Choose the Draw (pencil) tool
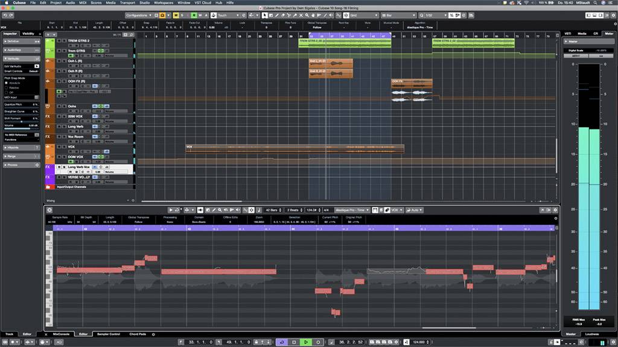This screenshot has width=618, height=347. tap(277, 14)
